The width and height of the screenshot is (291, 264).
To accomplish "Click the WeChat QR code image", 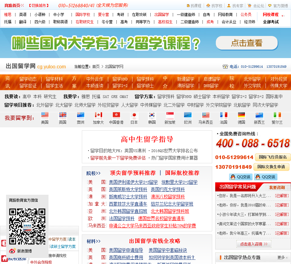I will click(x=27, y=227).
